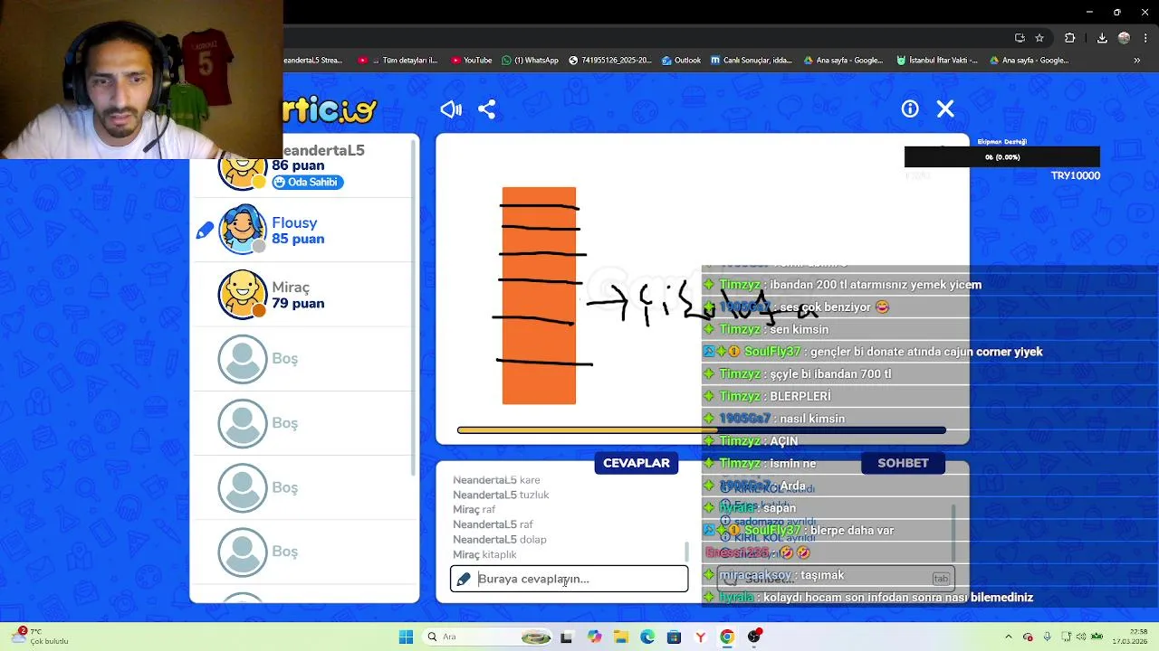Viewport: 1159px width, 651px height.
Task: Click the Oda Sahibi badge
Action: (x=307, y=182)
